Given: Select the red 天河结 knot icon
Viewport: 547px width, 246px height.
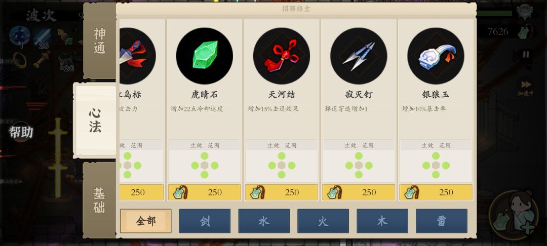Looking at the screenshot, I should point(282,56).
